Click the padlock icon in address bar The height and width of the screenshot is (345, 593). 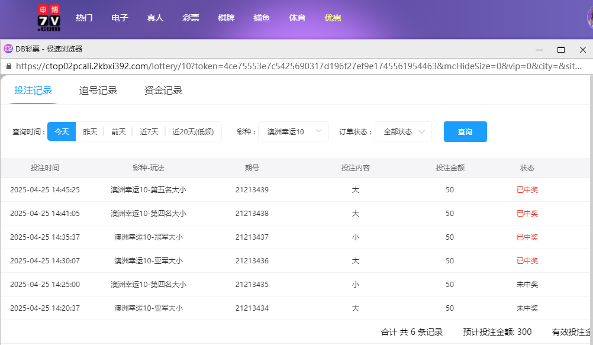pyautogui.click(x=8, y=66)
